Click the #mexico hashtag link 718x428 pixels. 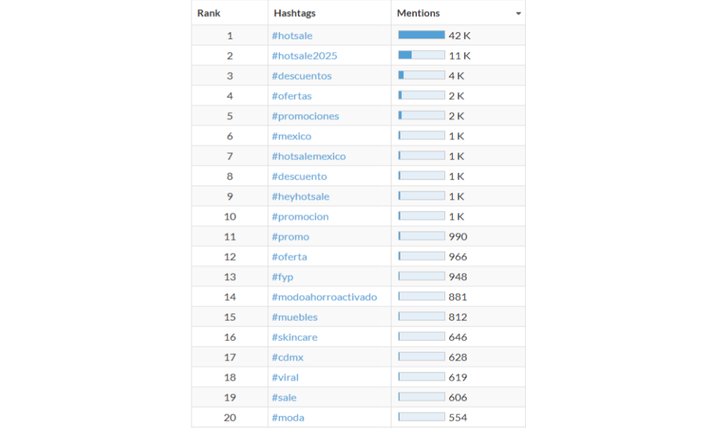pos(292,136)
